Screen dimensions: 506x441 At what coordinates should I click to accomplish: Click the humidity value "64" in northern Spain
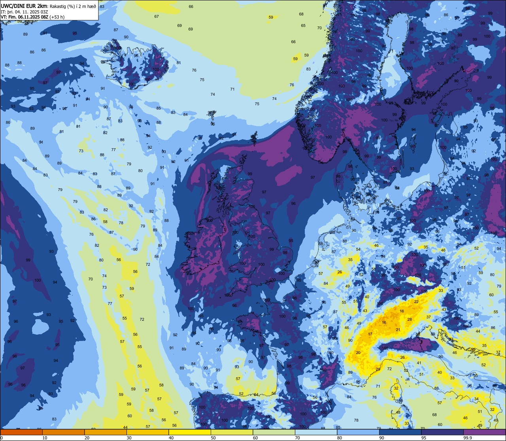pyautogui.click(x=256, y=395)
